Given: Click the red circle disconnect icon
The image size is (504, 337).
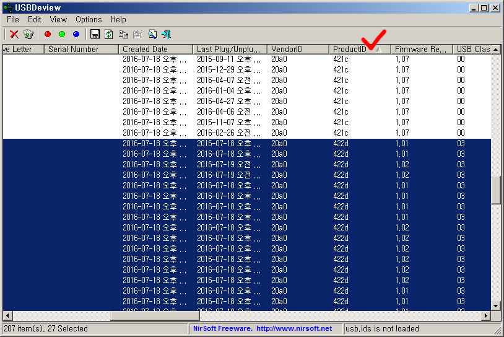Looking at the screenshot, I should [48, 34].
